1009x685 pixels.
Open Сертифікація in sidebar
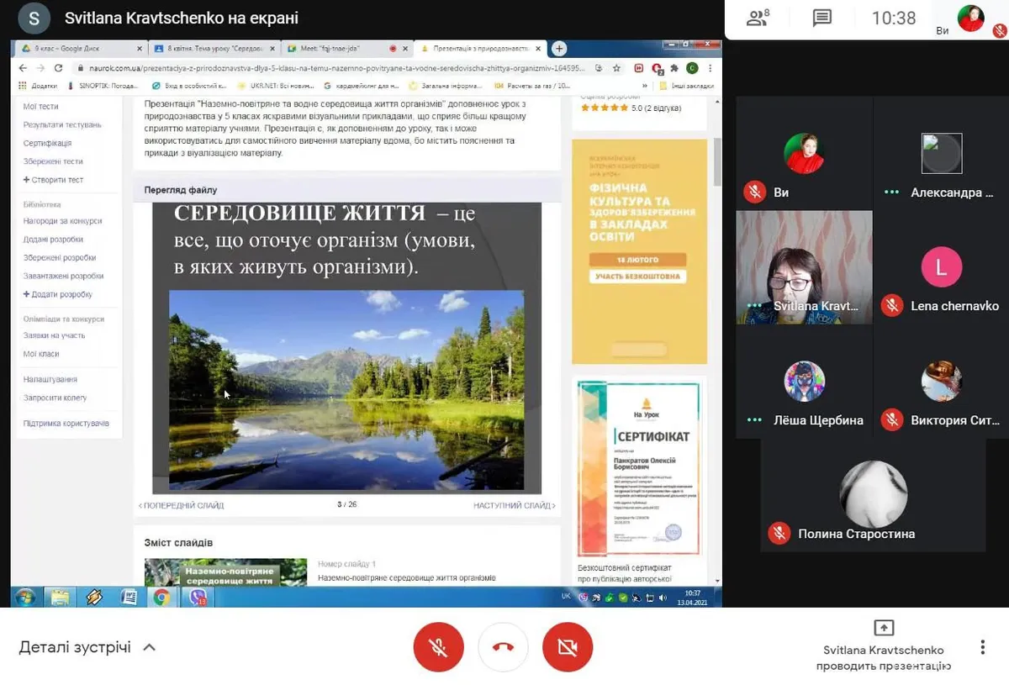pos(47,144)
